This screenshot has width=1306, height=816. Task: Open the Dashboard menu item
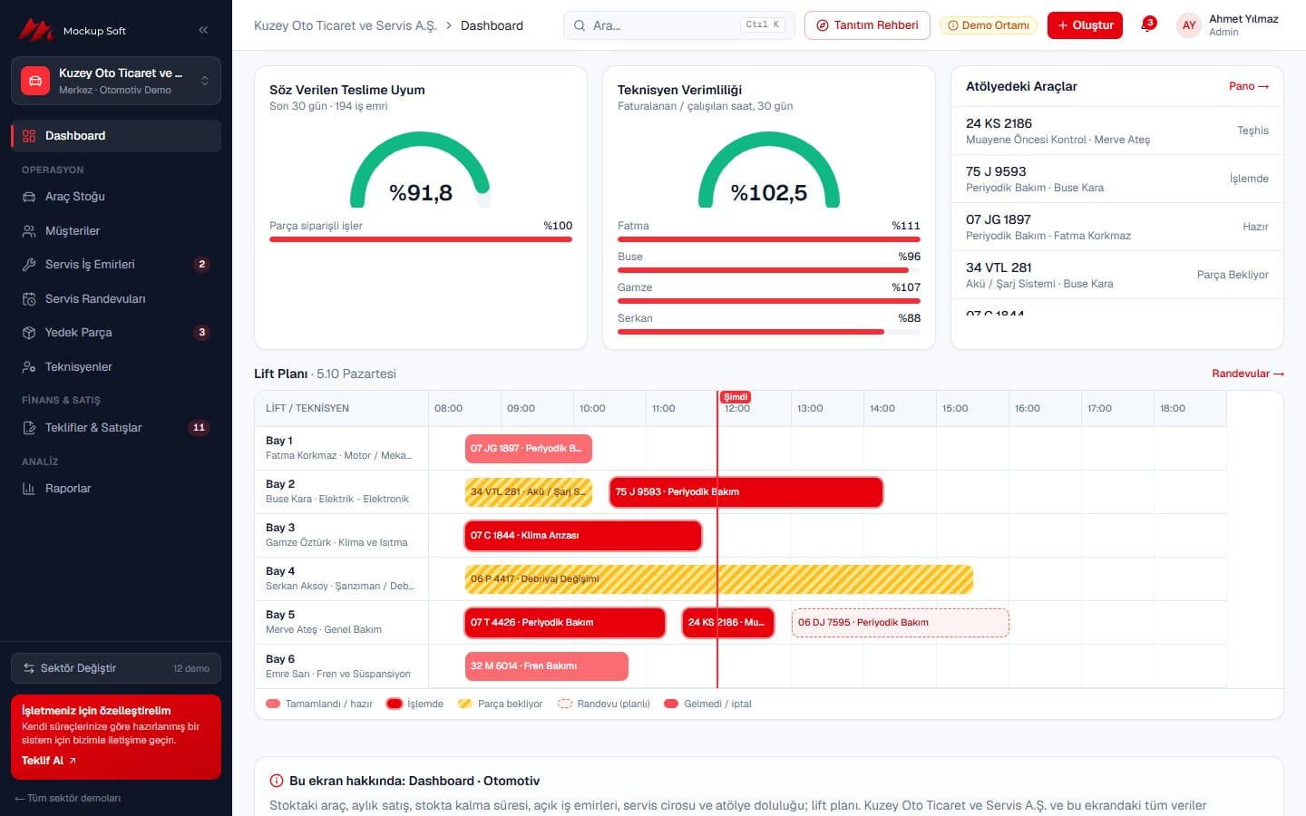pos(116,136)
